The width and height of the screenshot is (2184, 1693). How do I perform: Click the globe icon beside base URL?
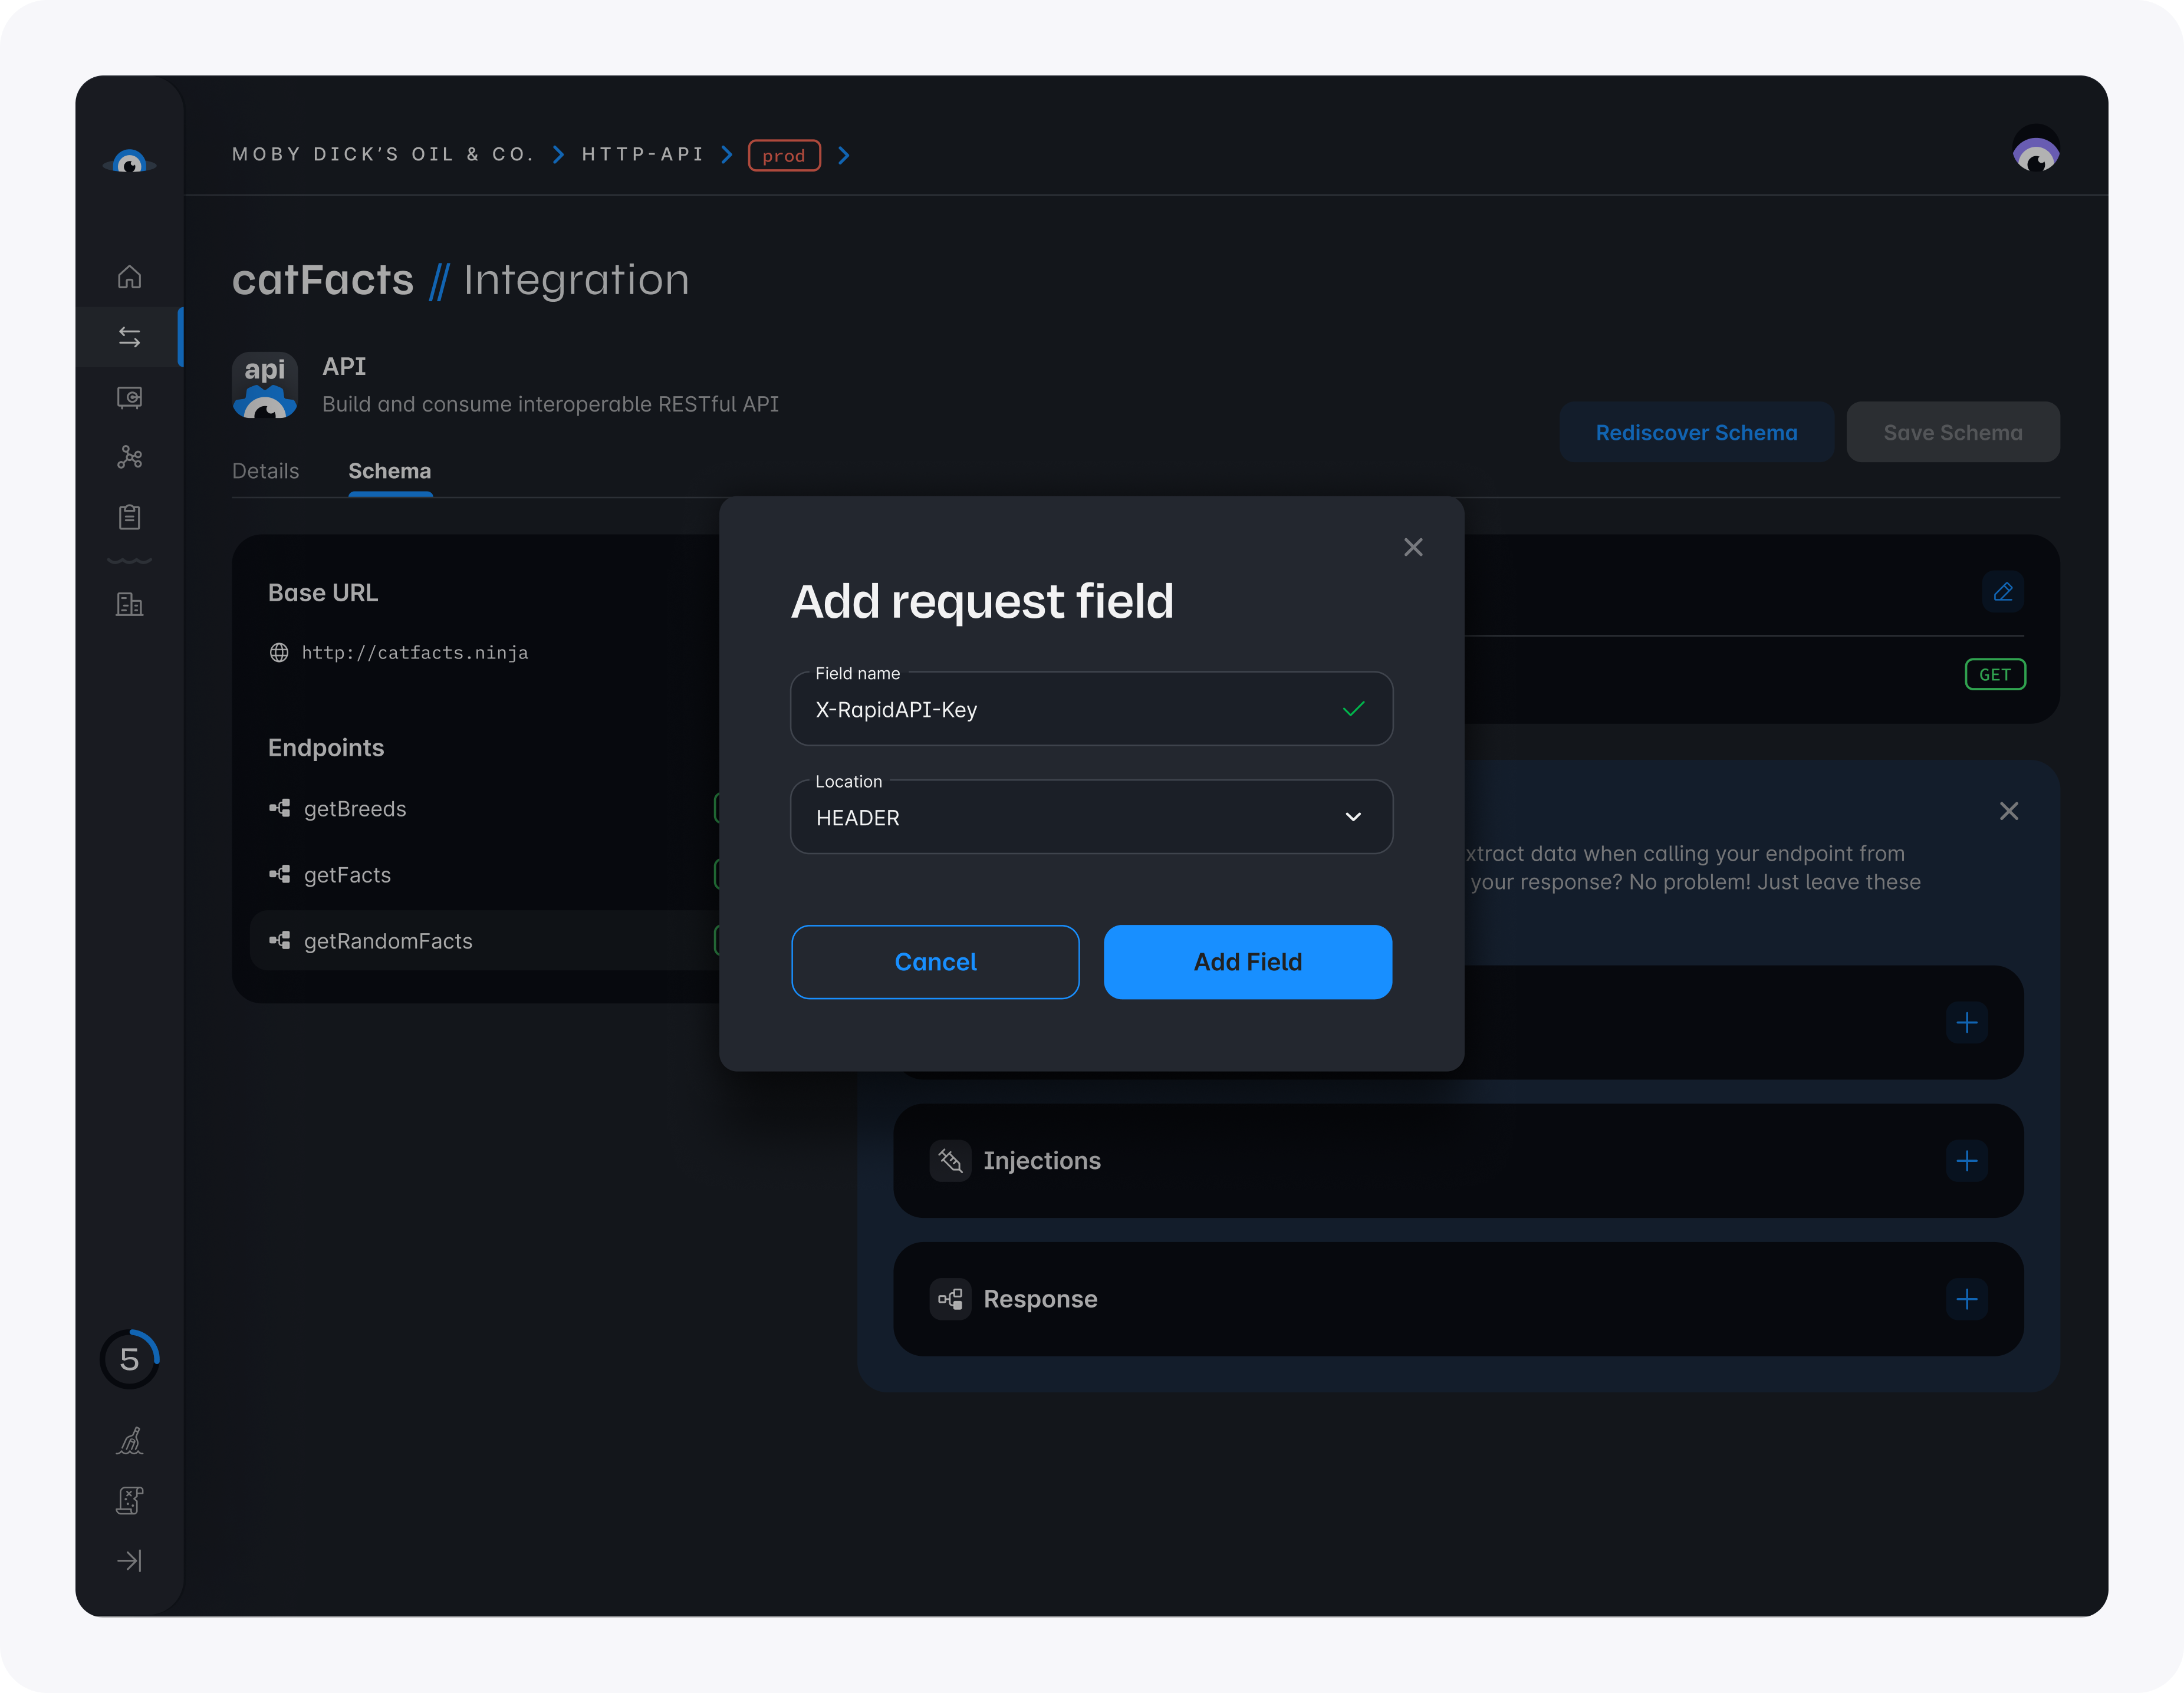[x=279, y=652]
